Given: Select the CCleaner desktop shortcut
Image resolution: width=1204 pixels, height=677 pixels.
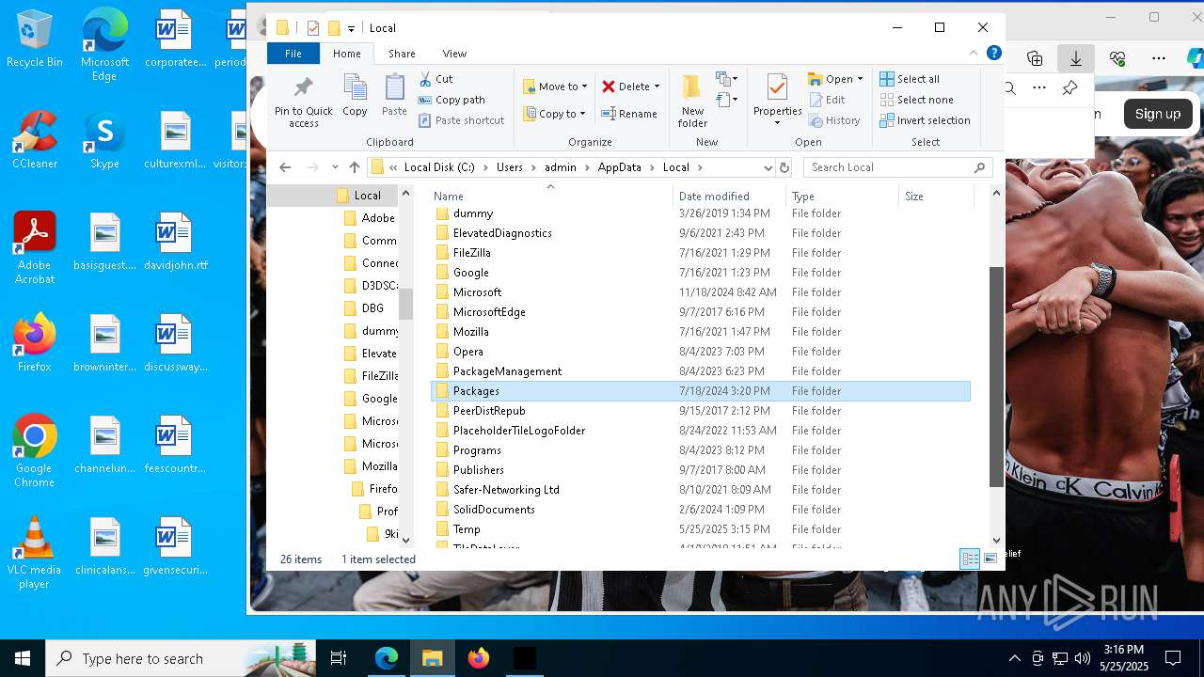Looking at the screenshot, I should pos(35,140).
